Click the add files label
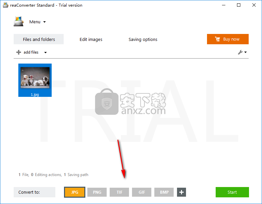Viewport: 262px width, 204px height. pos(31,52)
